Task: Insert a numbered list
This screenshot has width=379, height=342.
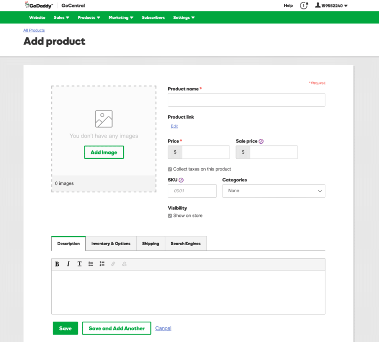Action: tap(102, 264)
